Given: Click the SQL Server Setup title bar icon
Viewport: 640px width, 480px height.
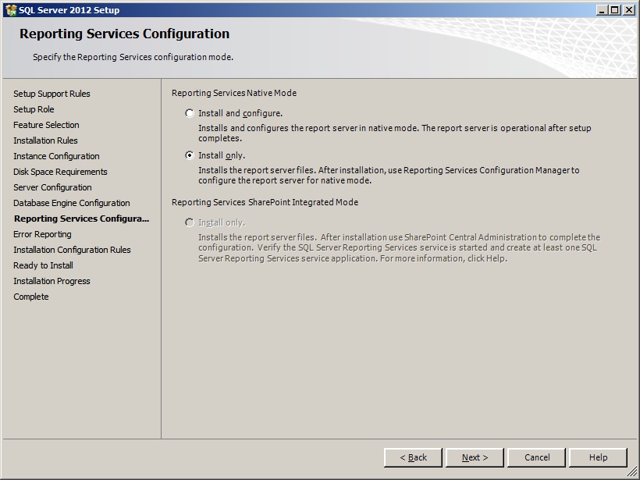Looking at the screenshot, I should [10, 10].
